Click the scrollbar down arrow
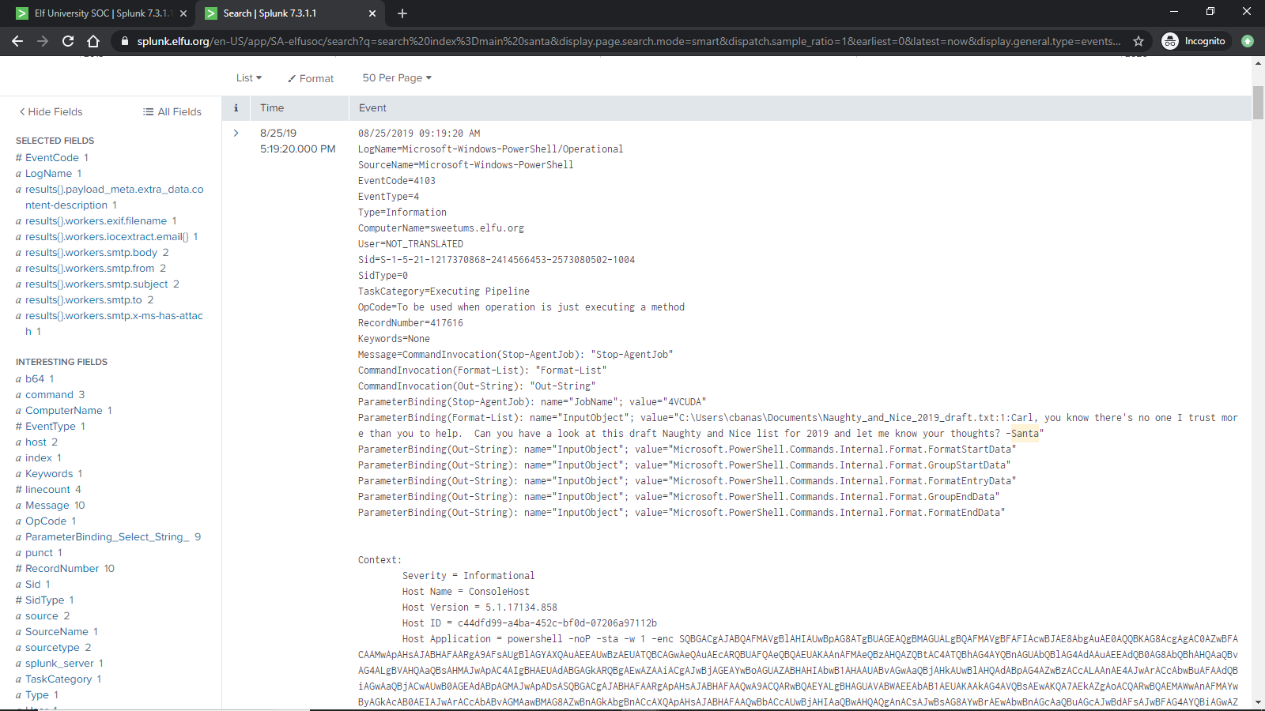Screen dimensions: 1265x711 click(x=1258, y=702)
